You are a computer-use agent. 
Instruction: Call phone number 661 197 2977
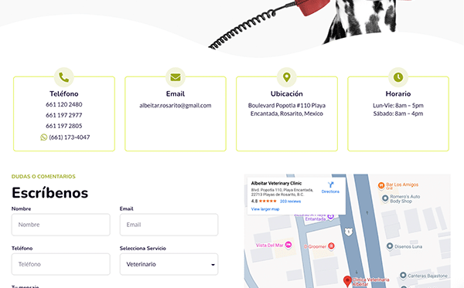[64, 115]
